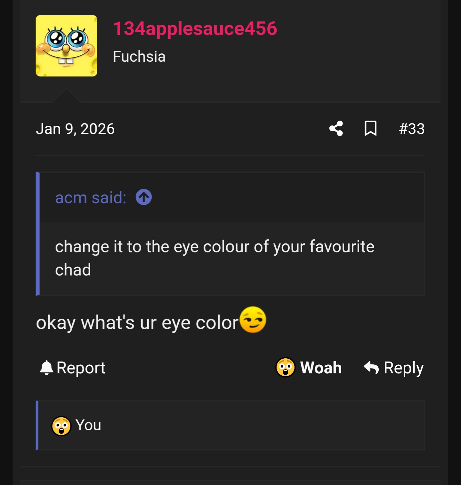This screenshot has height=485, width=461.
Task: Click the Report text link
Action: coord(81,368)
